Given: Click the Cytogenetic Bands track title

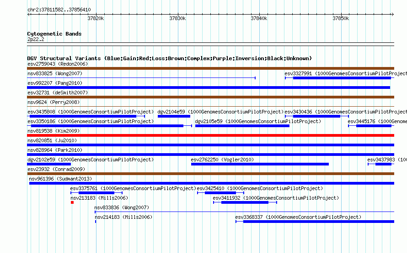Looking at the screenshot, I should click(54, 34).
